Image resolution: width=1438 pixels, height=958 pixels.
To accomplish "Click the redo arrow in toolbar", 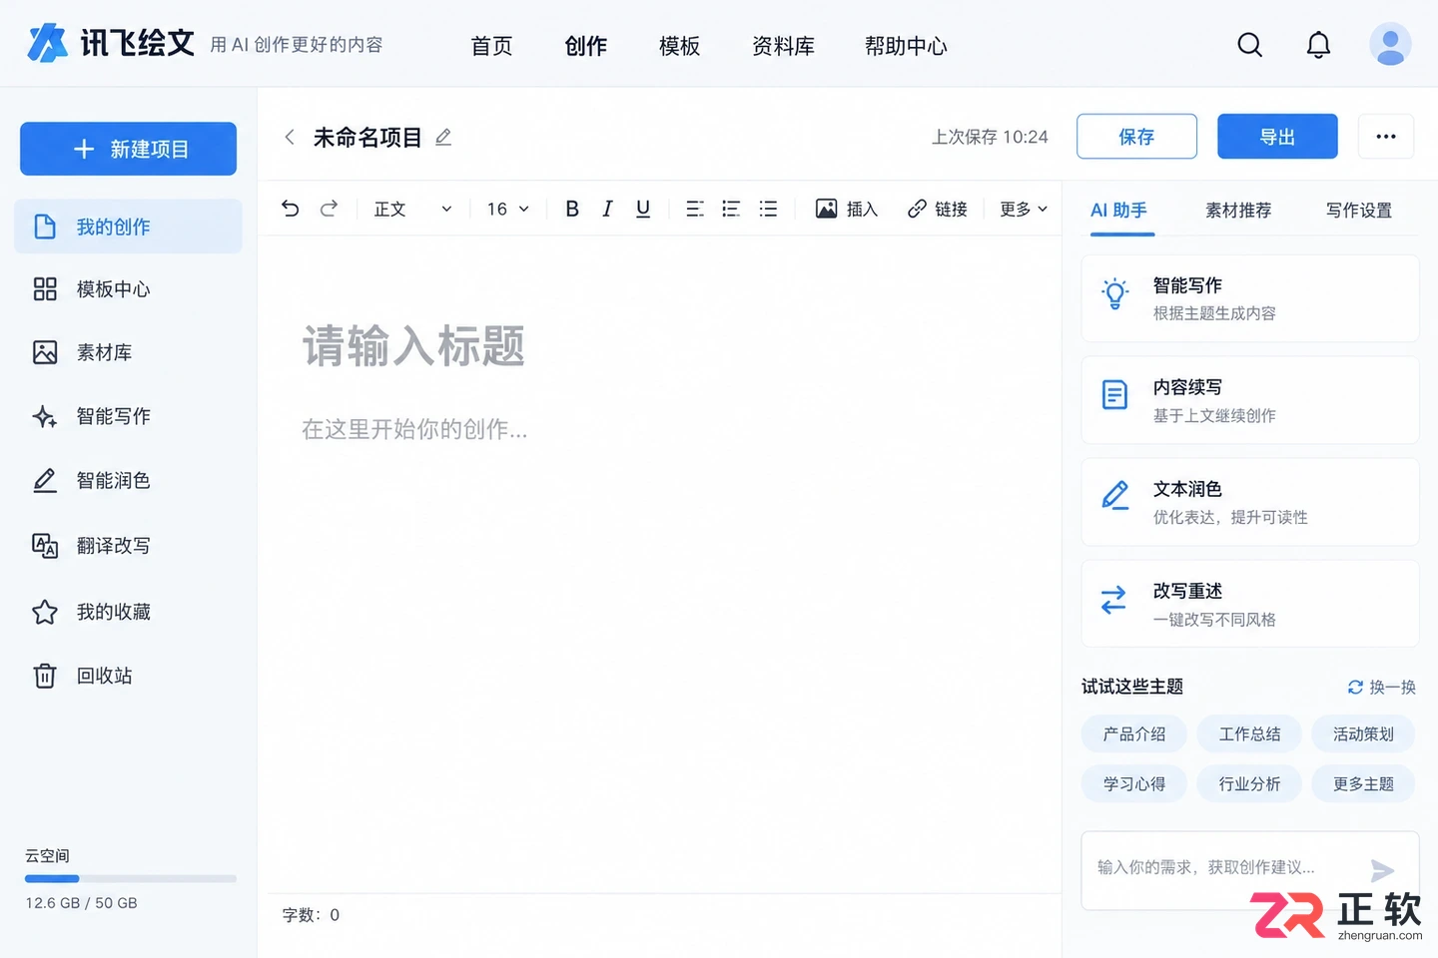I will [x=329, y=209].
